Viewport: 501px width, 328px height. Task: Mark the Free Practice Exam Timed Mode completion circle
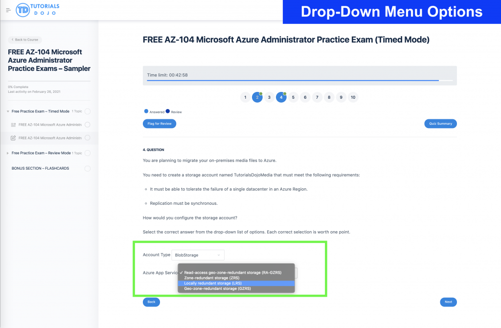[88, 111]
